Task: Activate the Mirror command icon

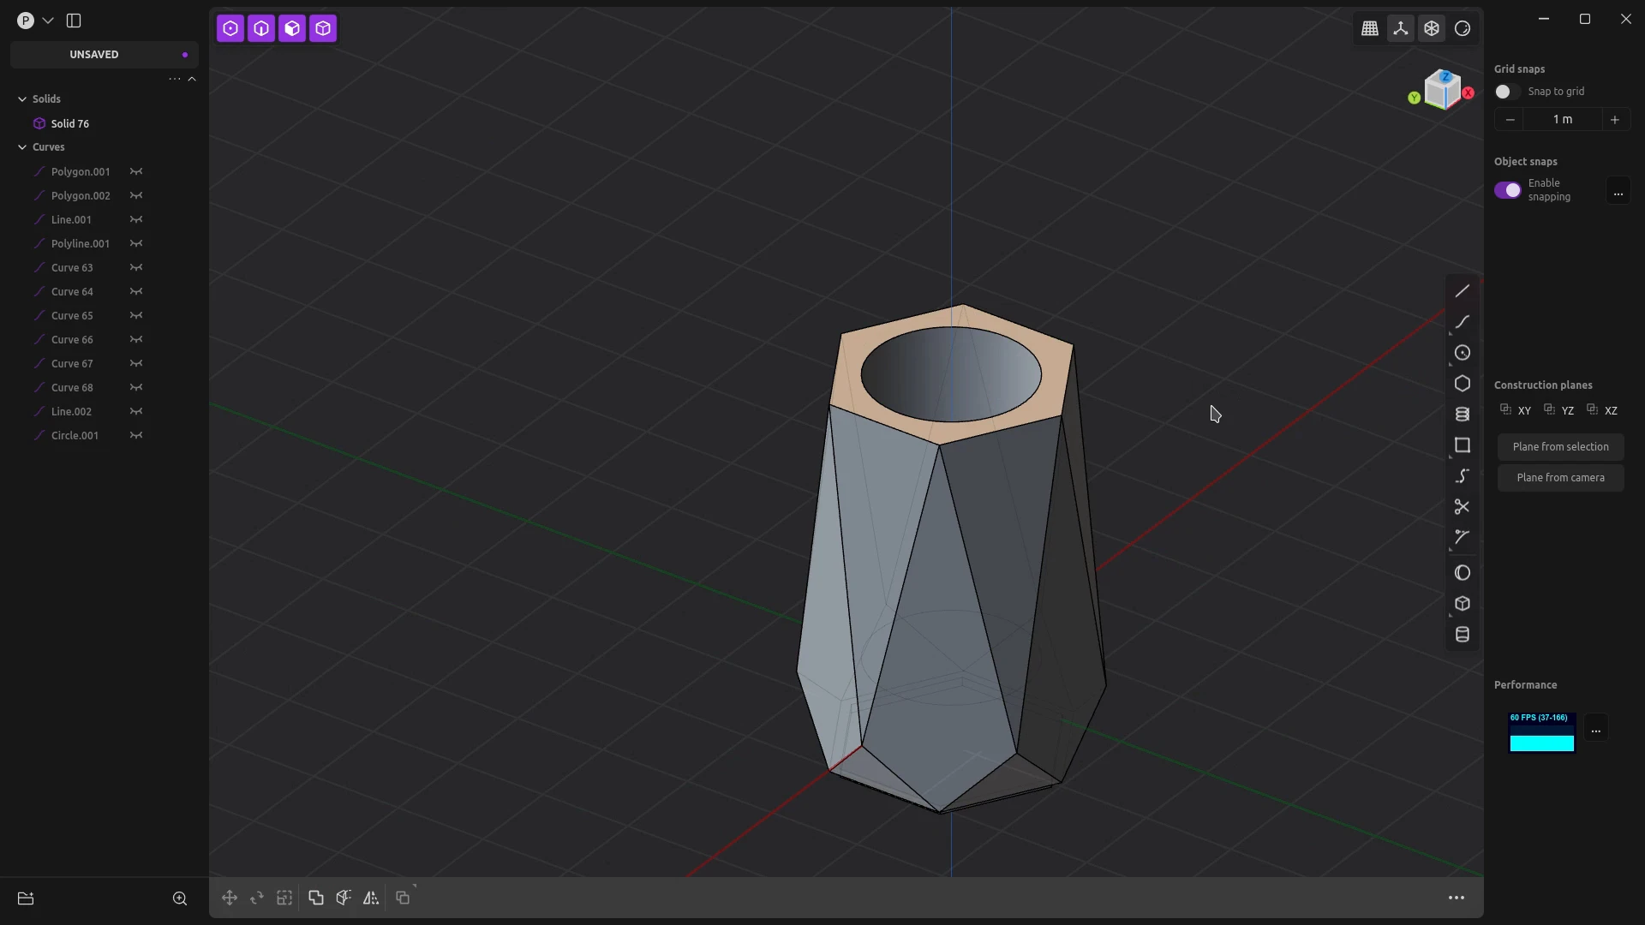Action: tap(371, 898)
